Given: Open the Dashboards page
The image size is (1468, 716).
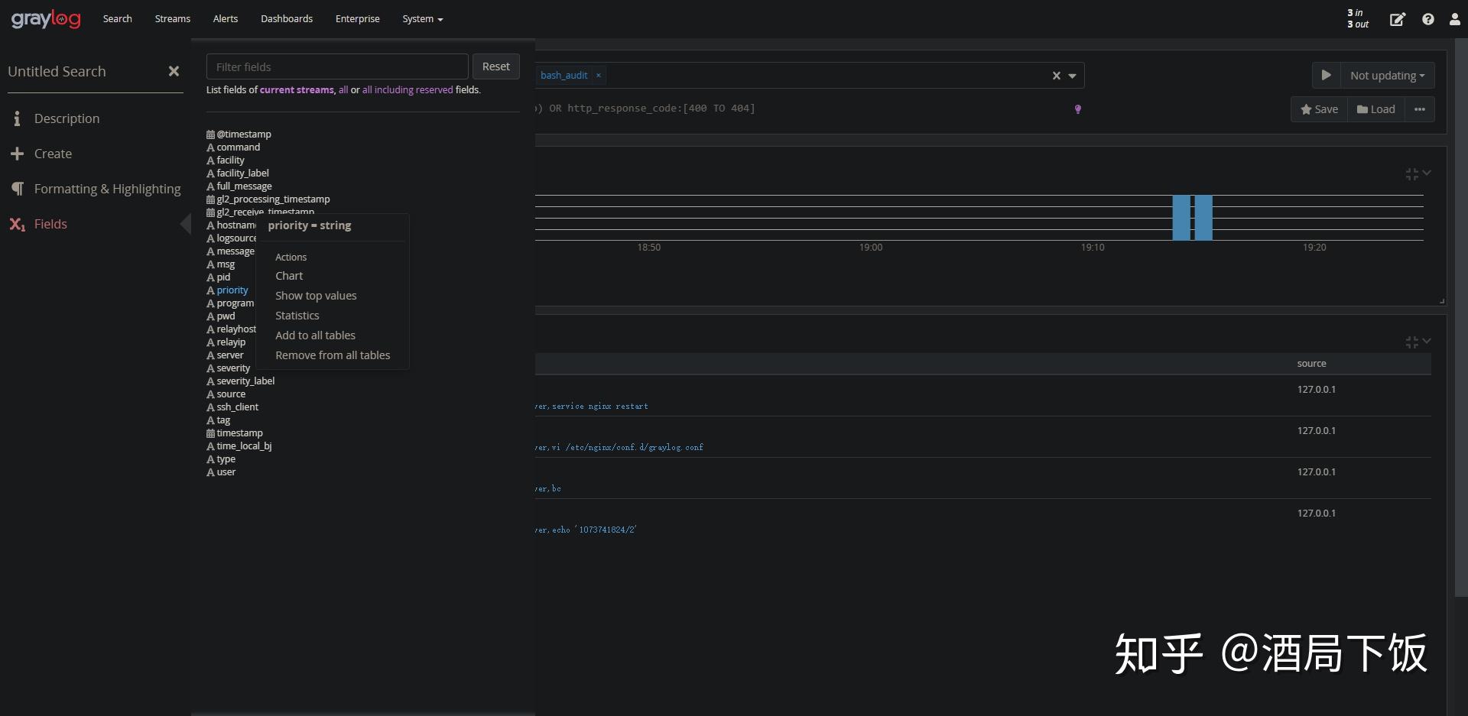Looking at the screenshot, I should tap(287, 19).
